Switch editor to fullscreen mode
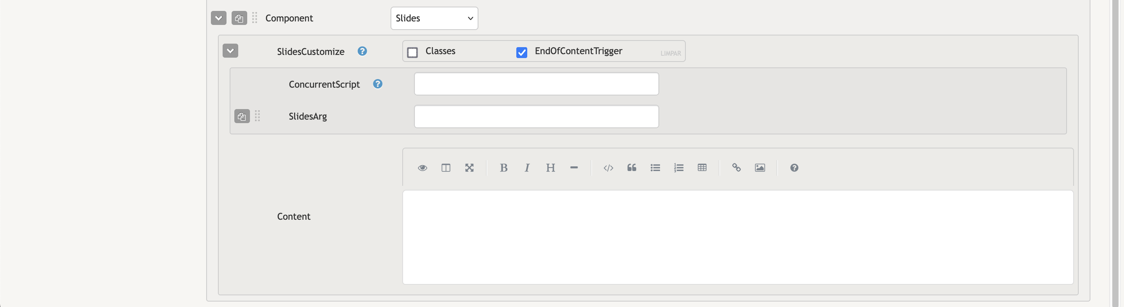This screenshot has width=1124, height=307. 469,168
